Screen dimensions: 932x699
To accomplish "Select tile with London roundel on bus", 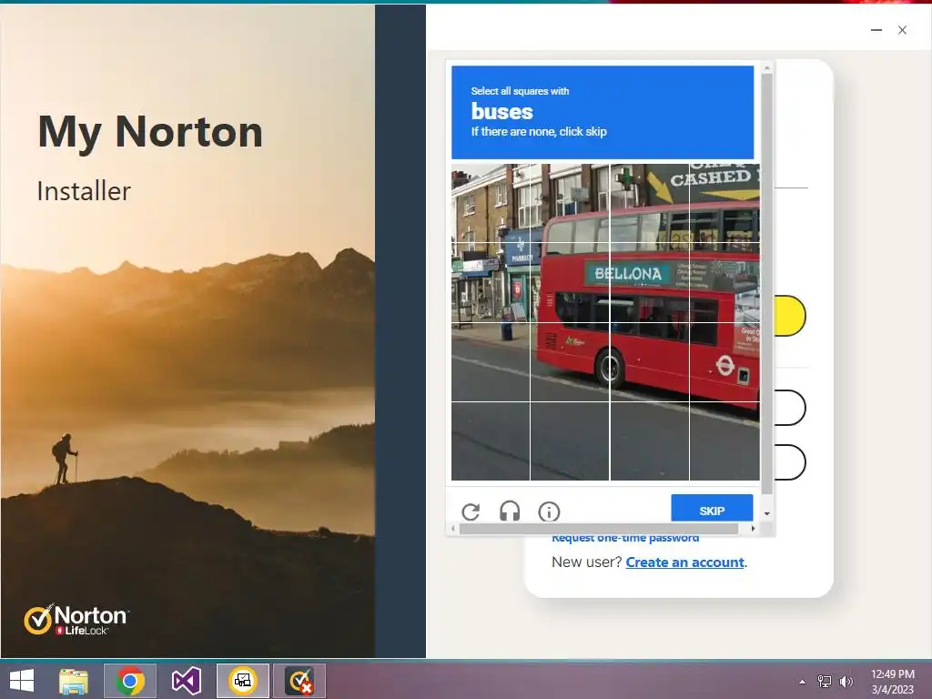I will [x=724, y=362].
